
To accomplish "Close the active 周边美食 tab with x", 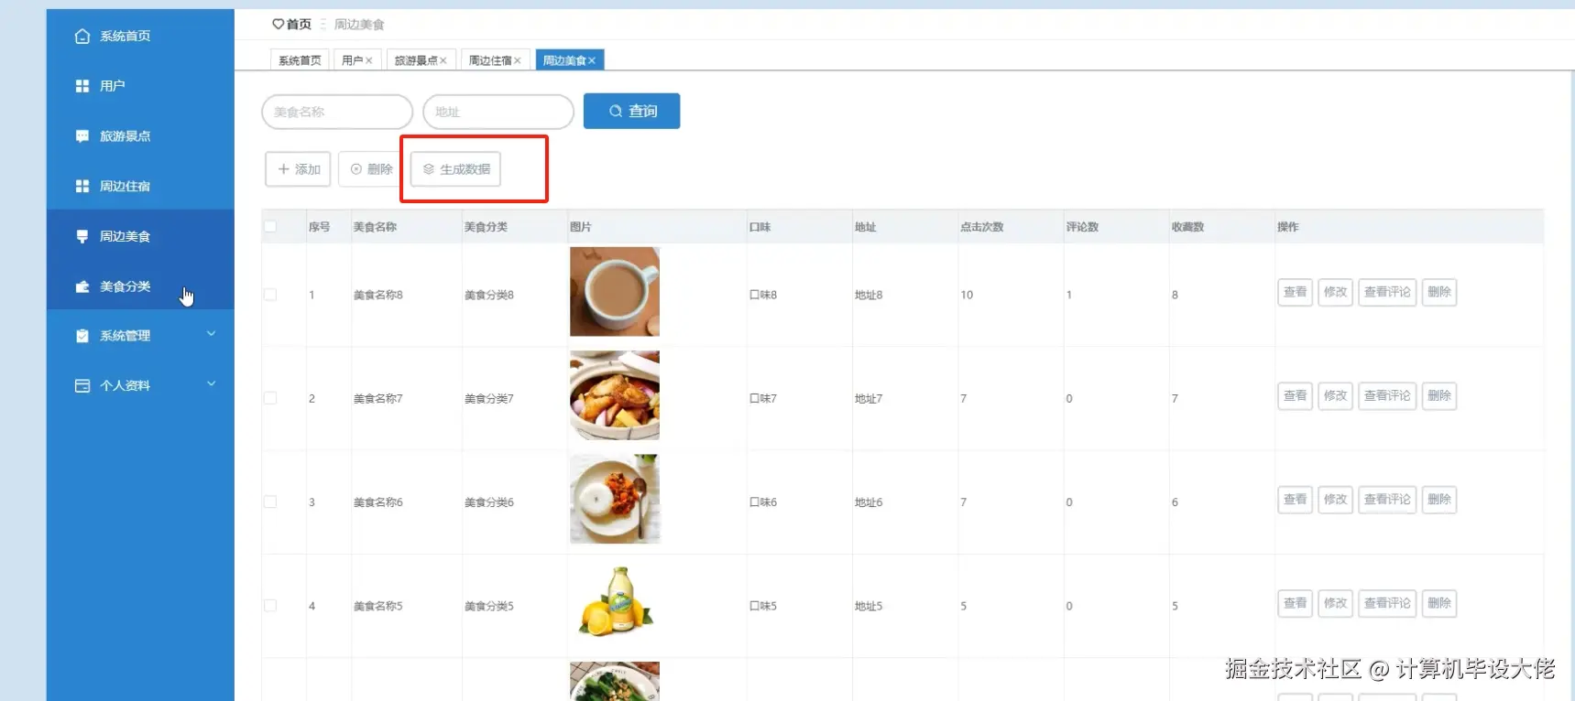I will point(592,60).
